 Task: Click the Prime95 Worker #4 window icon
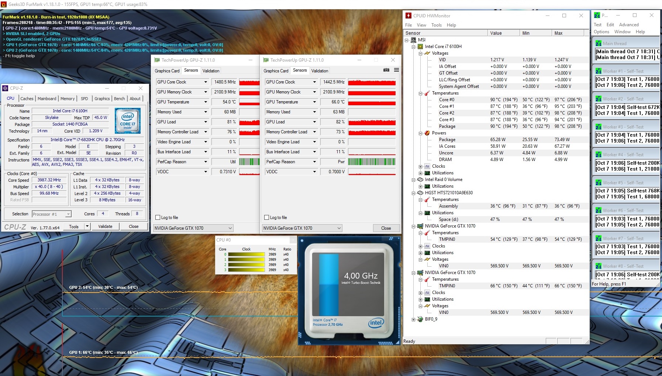(599, 155)
